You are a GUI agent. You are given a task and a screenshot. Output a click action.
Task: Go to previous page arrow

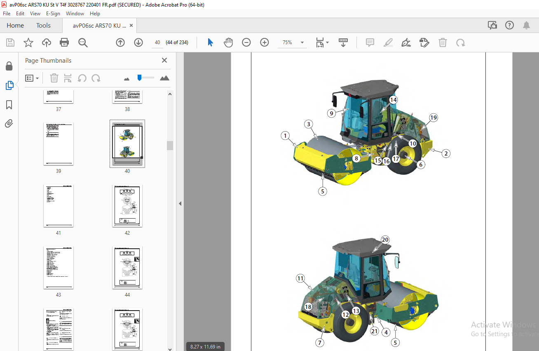pos(120,42)
